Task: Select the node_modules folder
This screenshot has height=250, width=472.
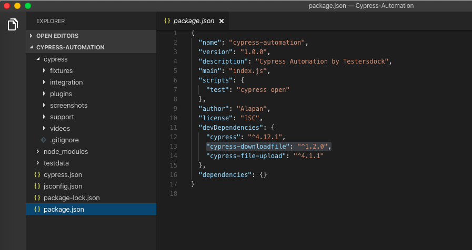Action: click(91, 151)
